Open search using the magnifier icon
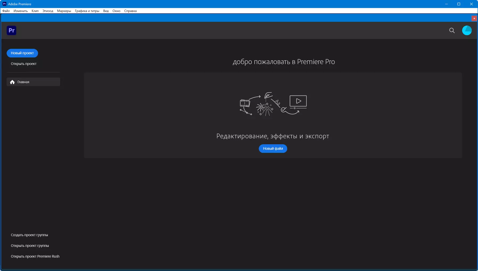This screenshot has height=271, width=478. (452, 30)
